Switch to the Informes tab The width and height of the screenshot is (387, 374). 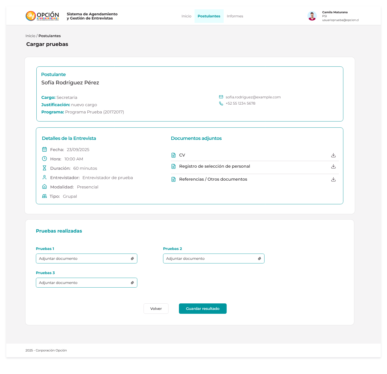pos(235,16)
